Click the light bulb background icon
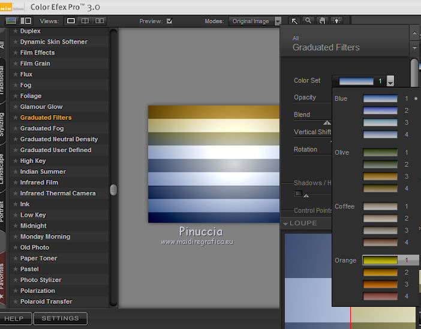Viewport: 421px width, 329px height. (336, 21)
